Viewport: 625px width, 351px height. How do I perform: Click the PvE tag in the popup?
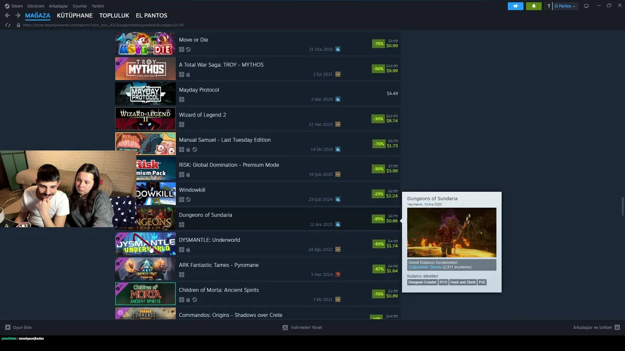[x=482, y=282]
